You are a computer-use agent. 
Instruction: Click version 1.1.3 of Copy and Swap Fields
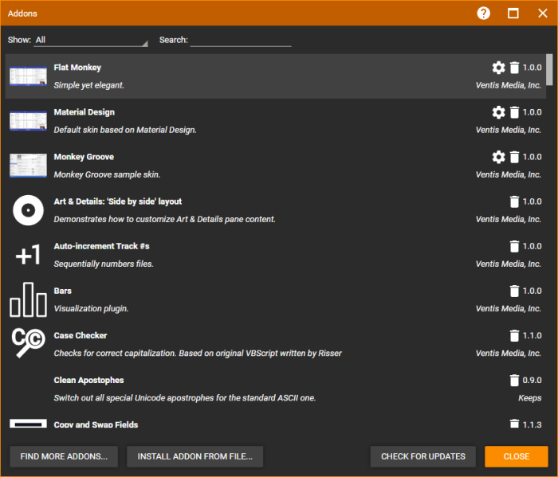pyautogui.click(x=532, y=424)
